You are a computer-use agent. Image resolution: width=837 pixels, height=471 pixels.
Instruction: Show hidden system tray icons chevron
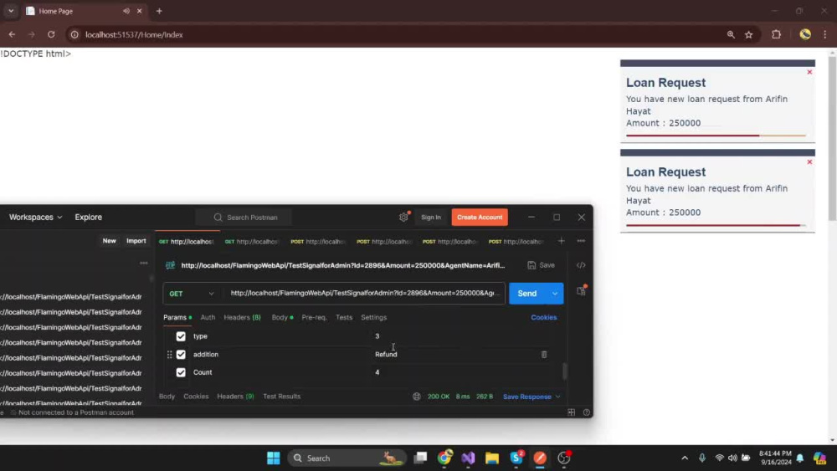click(685, 458)
